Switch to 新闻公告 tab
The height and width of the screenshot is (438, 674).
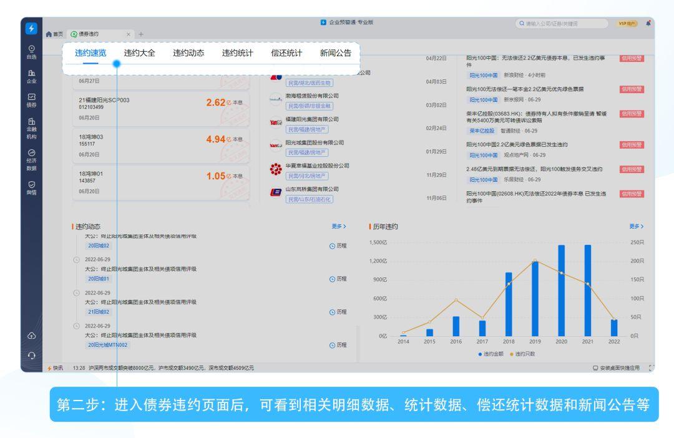[335, 53]
